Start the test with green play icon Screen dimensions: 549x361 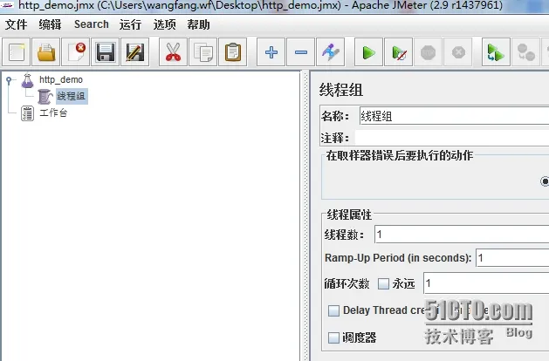[368, 52]
